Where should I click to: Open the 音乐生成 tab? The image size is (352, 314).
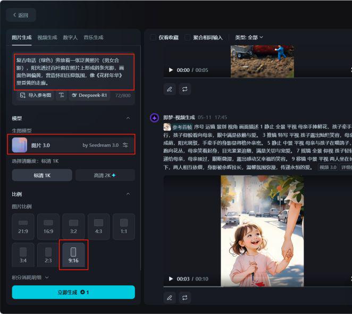[x=94, y=38]
